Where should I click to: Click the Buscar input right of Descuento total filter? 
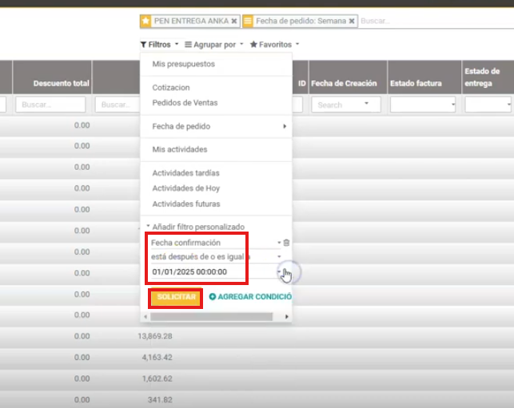tap(118, 105)
